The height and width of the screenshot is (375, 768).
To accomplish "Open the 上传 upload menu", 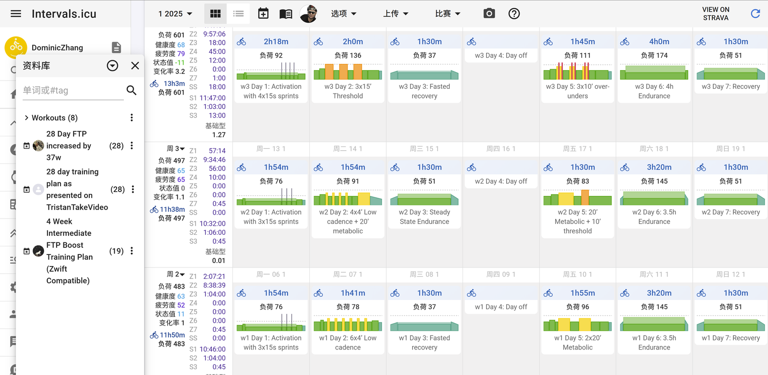I will [395, 13].
